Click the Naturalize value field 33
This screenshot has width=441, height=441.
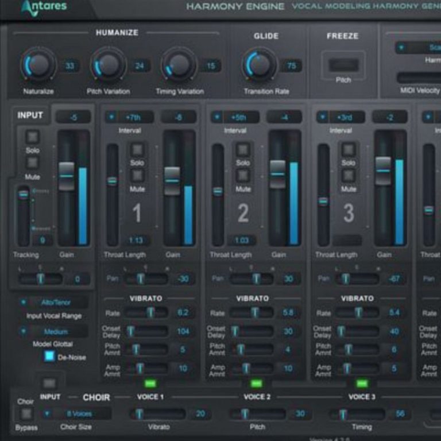(x=69, y=66)
